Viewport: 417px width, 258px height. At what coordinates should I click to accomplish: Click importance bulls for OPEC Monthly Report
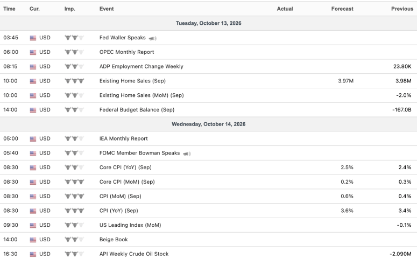pos(74,52)
